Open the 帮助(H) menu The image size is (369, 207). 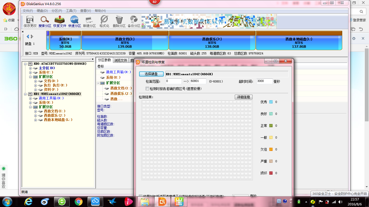point(100,11)
